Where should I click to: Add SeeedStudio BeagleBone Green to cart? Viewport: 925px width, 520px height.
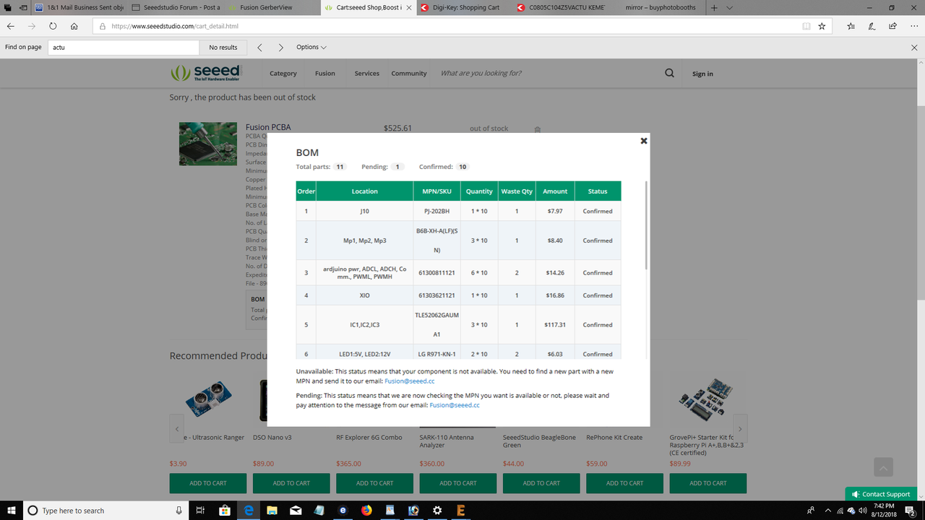click(x=541, y=483)
